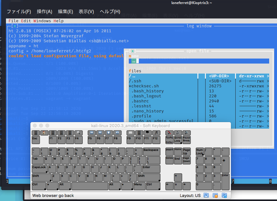The width and height of the screenshot is (277, 201).
Task: Toggle the Num Lock key
Action: 200,152
